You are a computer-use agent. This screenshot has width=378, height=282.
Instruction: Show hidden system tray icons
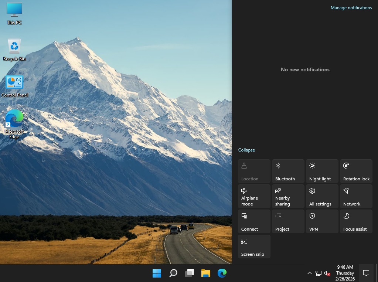coord(309,273)
